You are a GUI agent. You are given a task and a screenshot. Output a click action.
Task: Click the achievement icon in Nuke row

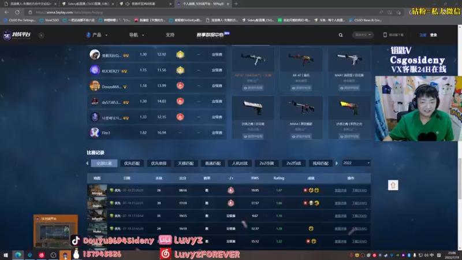[x=311, y=228]
